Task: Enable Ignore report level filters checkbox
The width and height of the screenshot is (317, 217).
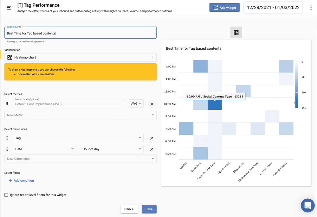Action: point(6,195)
